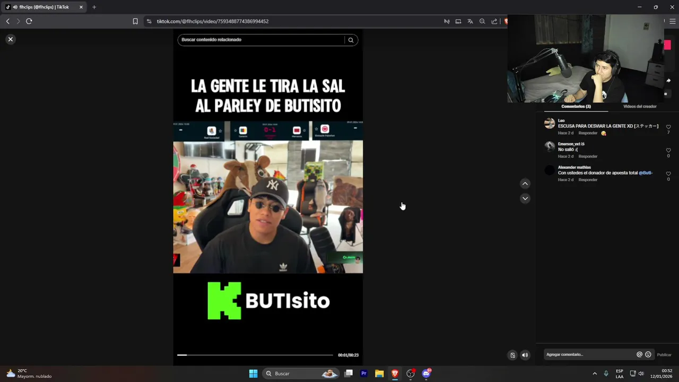The width and height of the screenshot is (679, 382).
Task: Open Task View from the taskbar
Action: pyautogui.click(x=349, y=374)
